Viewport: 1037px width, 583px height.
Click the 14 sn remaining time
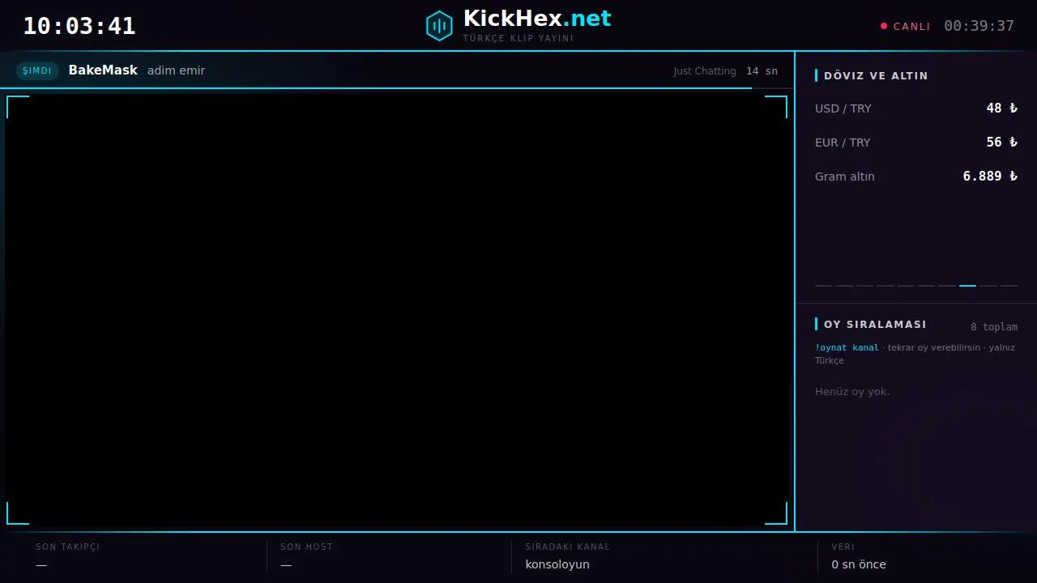pos(762,71)
